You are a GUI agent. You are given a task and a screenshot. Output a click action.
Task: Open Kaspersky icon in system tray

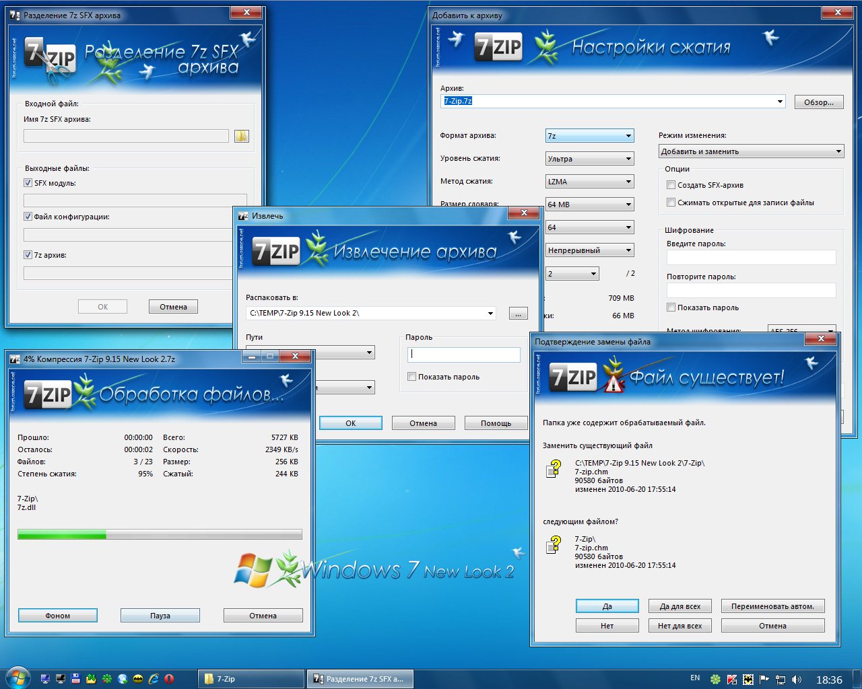tap(731, 680)
